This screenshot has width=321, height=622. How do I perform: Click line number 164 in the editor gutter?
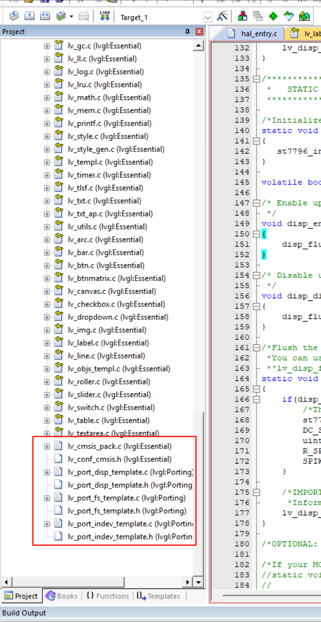(x=242, y=378)
